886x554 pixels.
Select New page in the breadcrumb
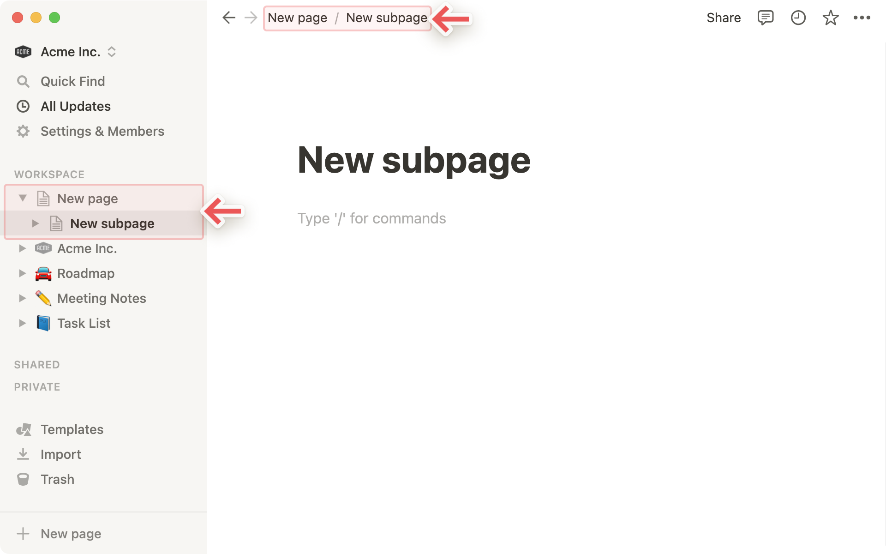tap(297, 18)
